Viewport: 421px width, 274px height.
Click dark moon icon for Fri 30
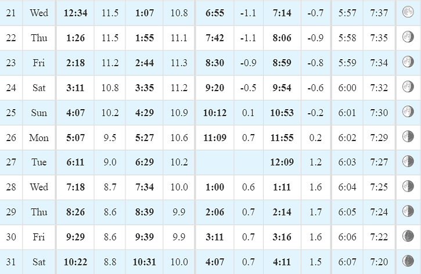pyautogui.click(x=408, y=236)
